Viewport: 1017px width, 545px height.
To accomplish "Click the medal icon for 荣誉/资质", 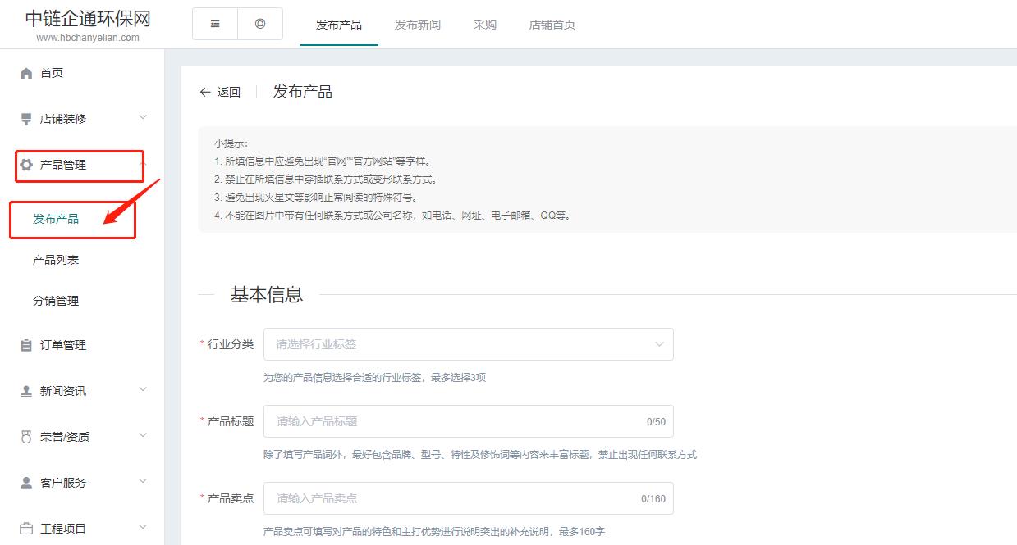I will pyautogui.click(x=26, y=437).
